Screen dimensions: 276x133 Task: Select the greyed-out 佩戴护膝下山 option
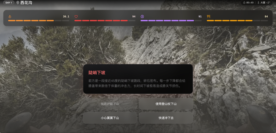tap(110, 104)
